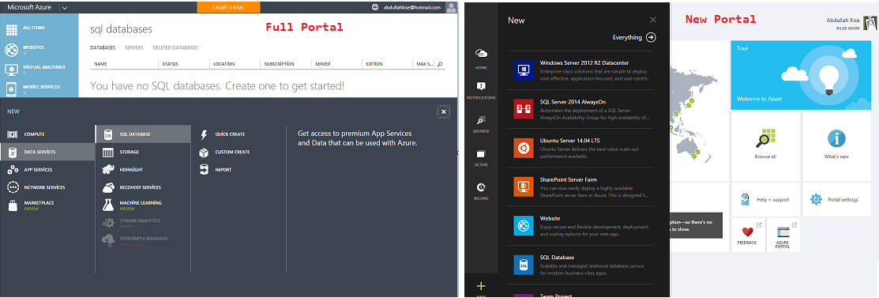Click the user avatar in Full Portal header
This screenshot has height=298, width=879.
(451, 8)
